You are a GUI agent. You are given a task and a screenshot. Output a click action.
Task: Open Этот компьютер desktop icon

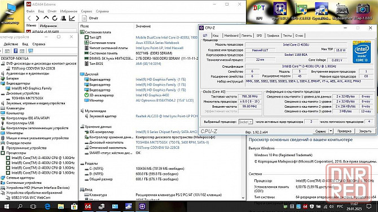[x=10, y=14]
